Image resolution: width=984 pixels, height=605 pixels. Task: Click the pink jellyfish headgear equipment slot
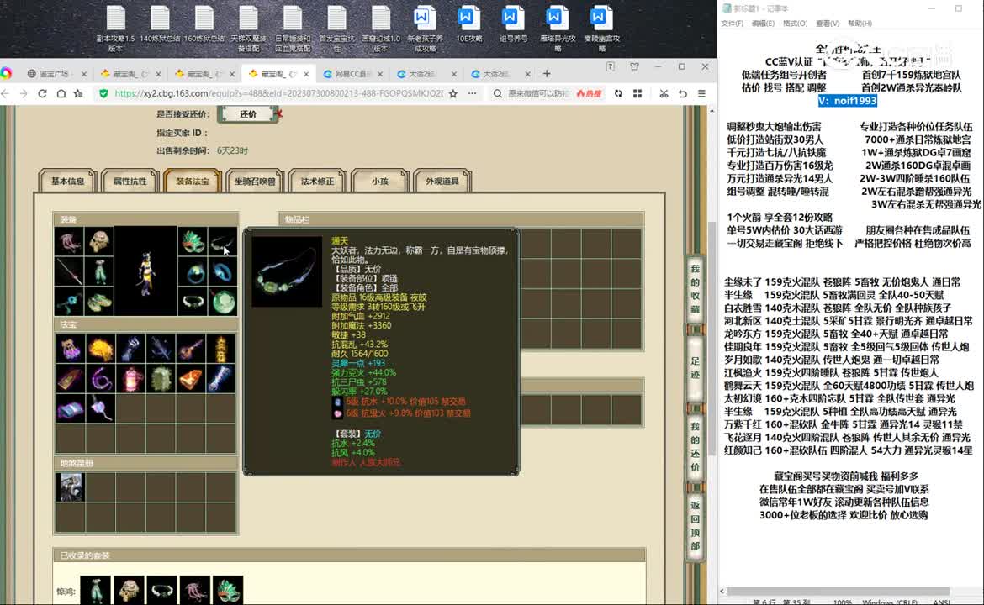tap(69, 242)
